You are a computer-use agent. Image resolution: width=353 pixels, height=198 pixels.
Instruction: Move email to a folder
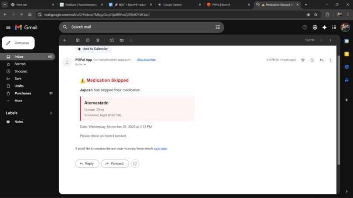coord(122,40)
